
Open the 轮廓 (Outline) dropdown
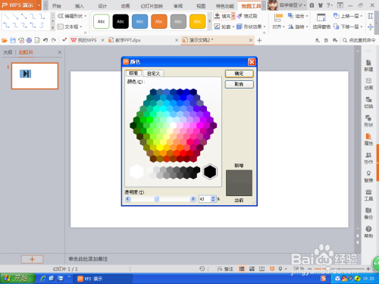(x=224, y=27)
